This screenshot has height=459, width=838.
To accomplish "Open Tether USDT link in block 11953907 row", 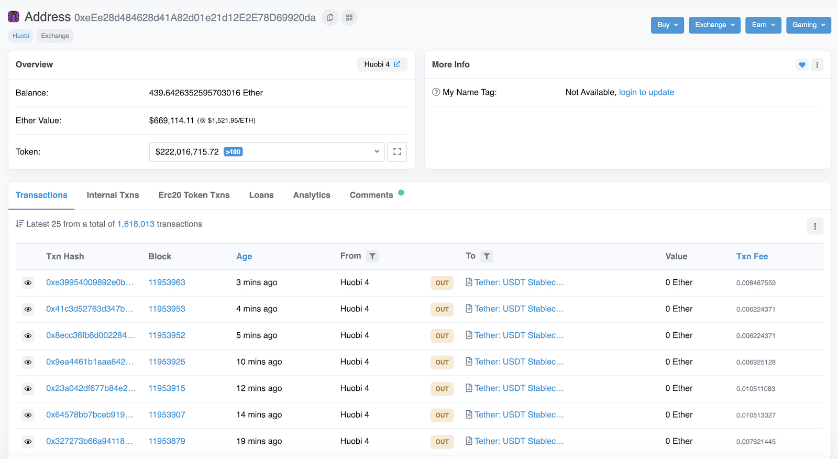I will pos(519,414).
